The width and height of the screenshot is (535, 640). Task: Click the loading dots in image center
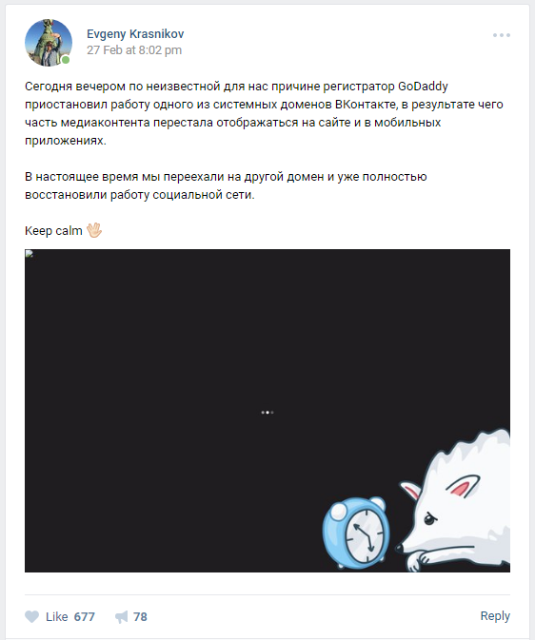click(267, 413)
